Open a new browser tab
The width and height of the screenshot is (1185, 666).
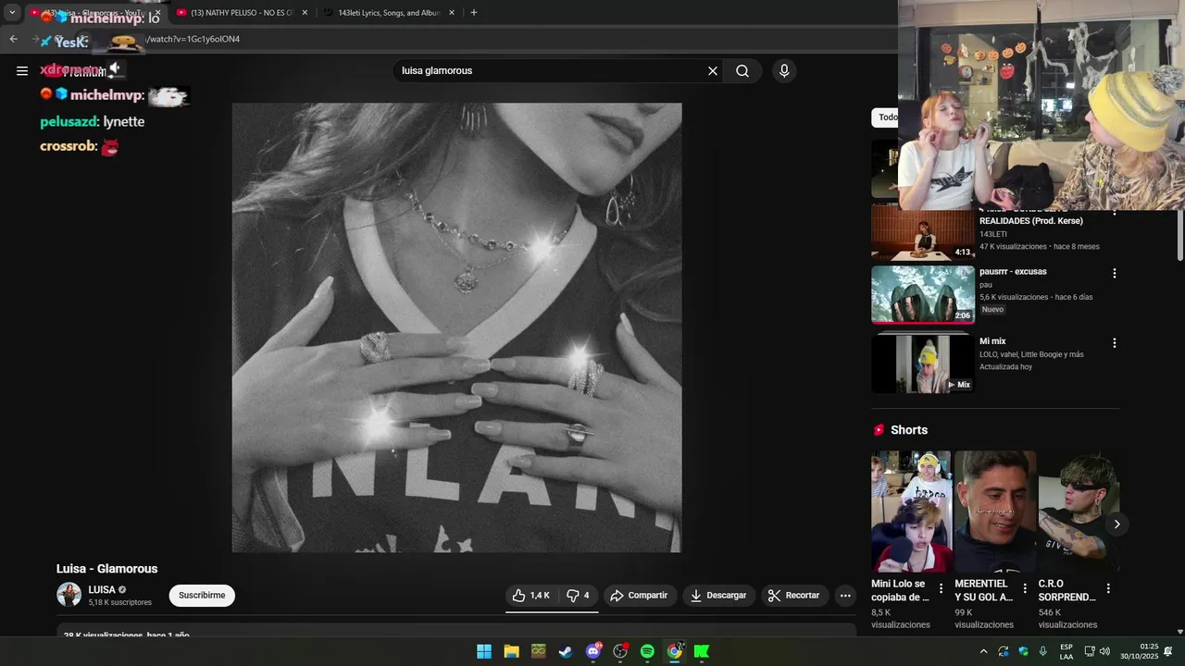(474, 13)
